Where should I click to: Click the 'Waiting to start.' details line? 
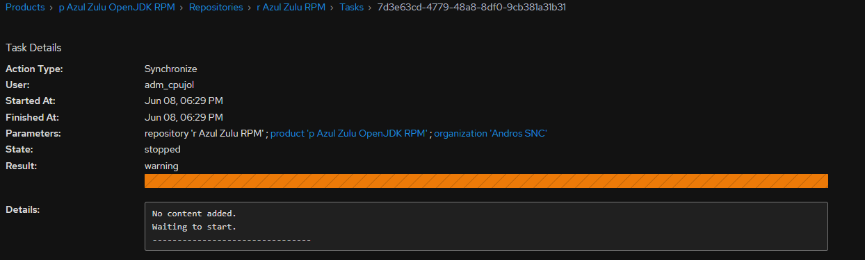194,227
